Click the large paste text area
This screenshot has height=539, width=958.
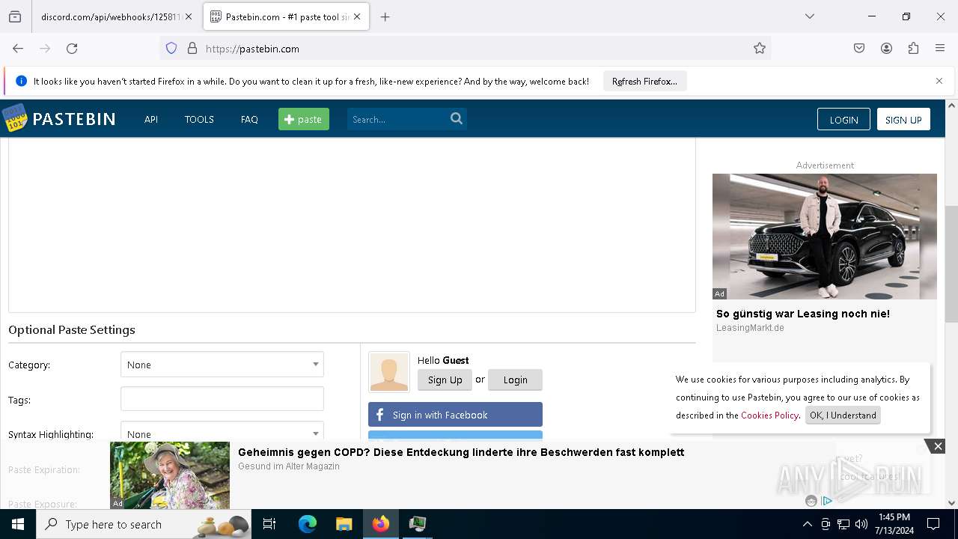point(352,225)
